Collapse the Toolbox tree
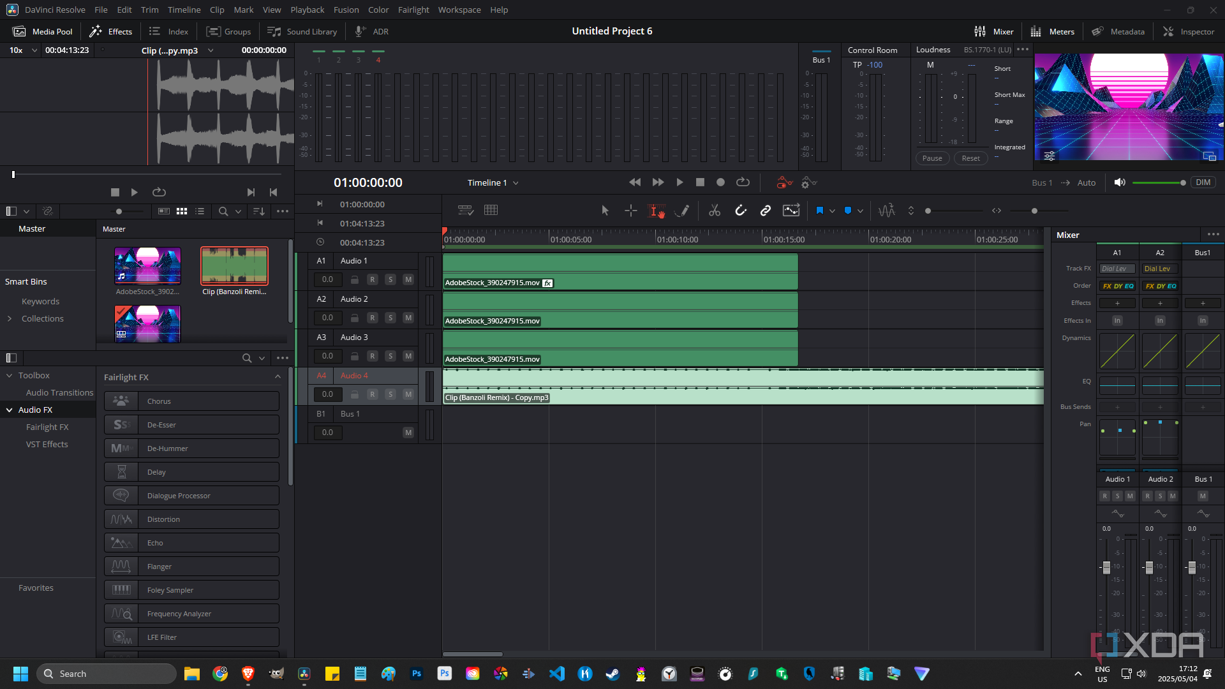The height and width of the screenshot is (689, 1225). 10,375
